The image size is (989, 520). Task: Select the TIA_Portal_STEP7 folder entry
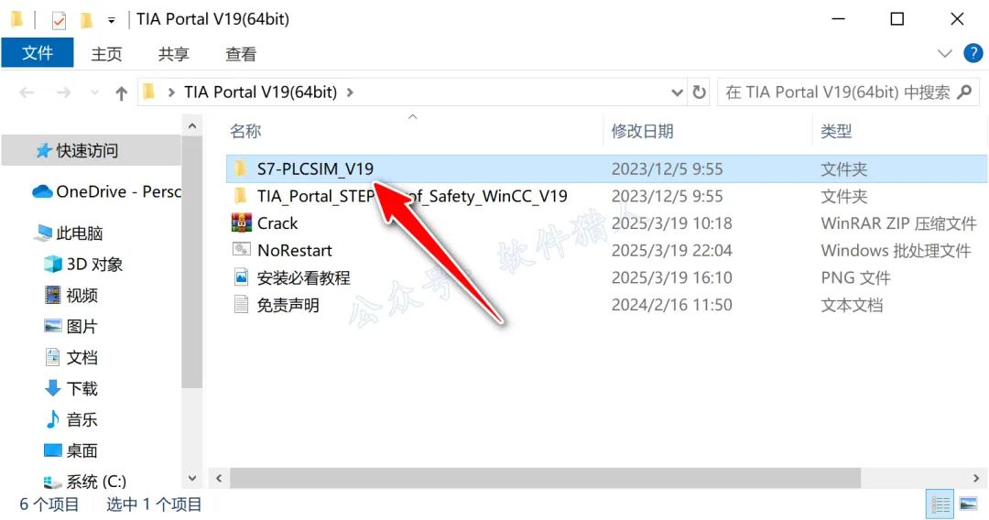click(412, 196)
